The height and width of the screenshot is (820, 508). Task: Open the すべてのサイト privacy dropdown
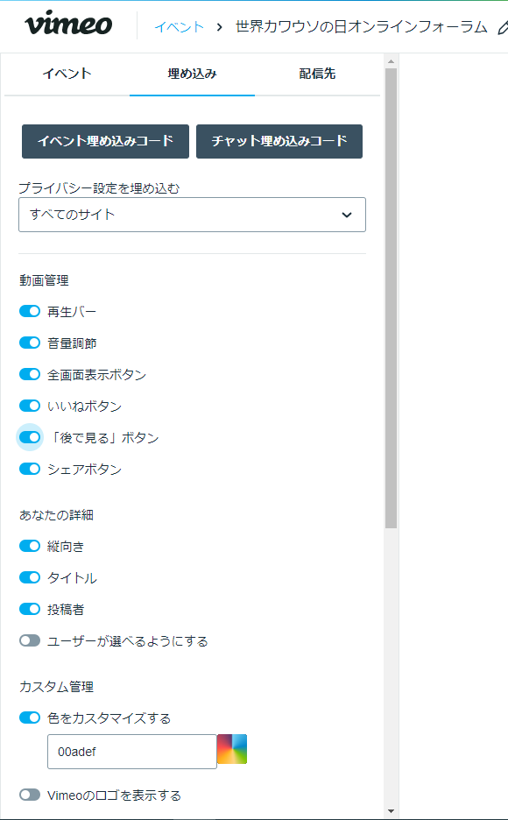[192, 215]
